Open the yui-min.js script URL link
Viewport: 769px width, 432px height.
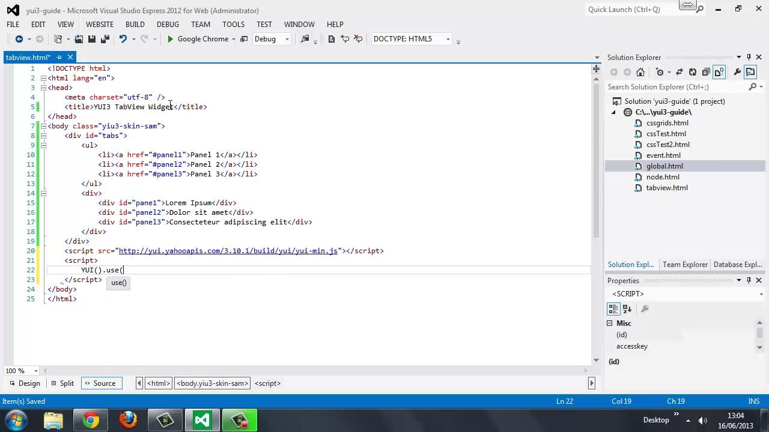point(228,251)
